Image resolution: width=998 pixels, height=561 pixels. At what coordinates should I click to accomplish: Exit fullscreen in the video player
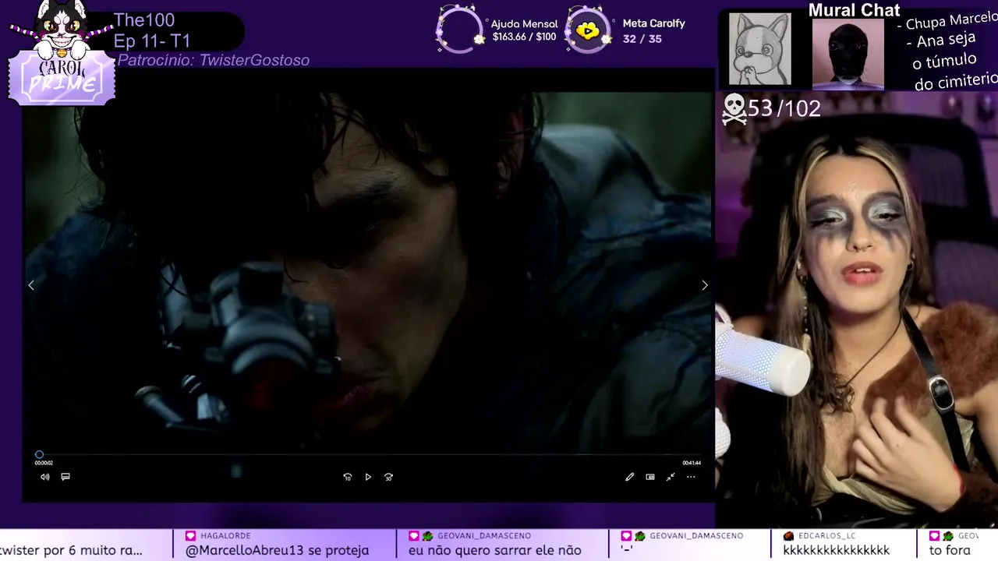[x=671, y=477]
